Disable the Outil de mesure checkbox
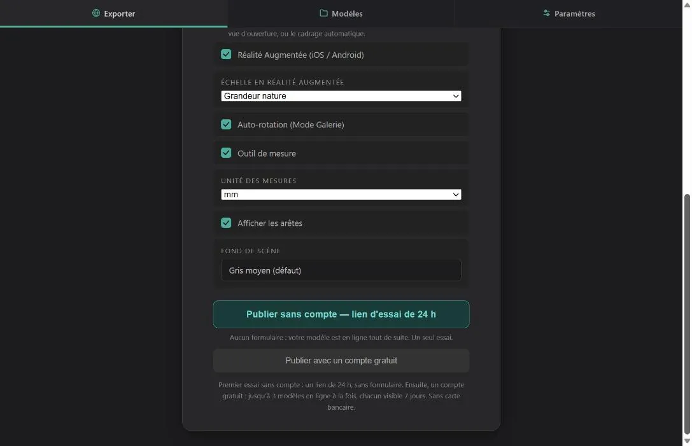Viewport: 692px width, 446px height. [226, 153]
